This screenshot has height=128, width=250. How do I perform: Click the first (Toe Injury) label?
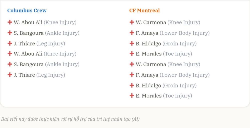pyautogui.click(x=177, y=54)
